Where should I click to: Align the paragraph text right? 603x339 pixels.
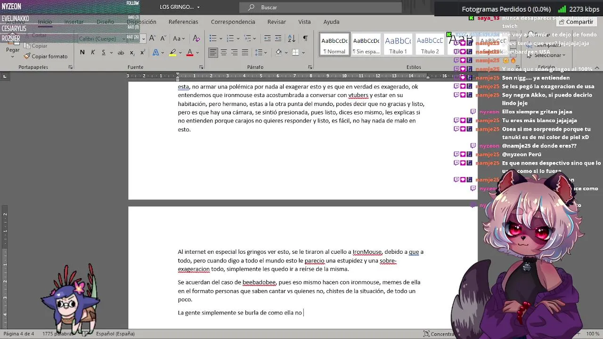tap(234, 52)
